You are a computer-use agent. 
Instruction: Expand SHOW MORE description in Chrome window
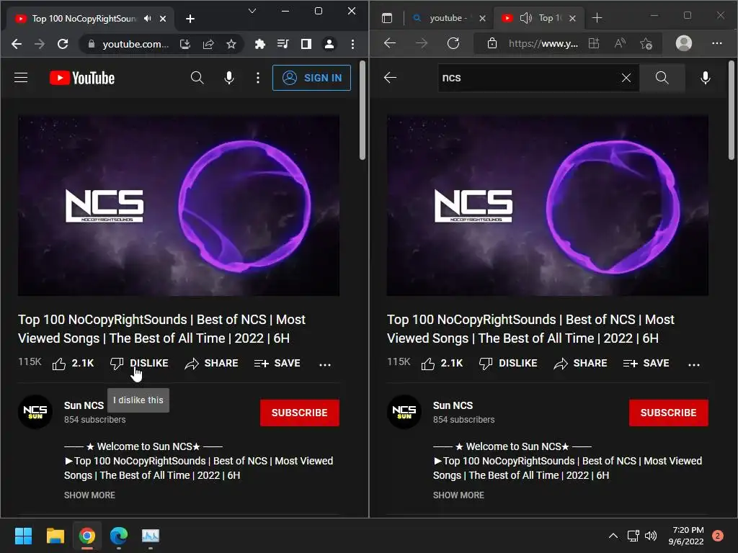pos(89,495)
